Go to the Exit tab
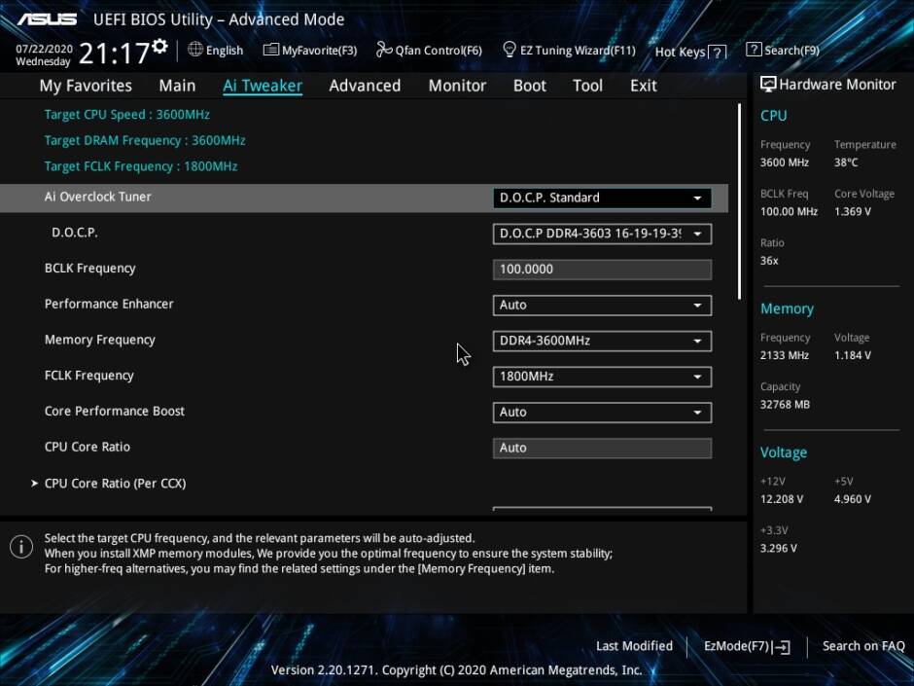This screenshot has width=914, height=686. click(x=644, y=86)
